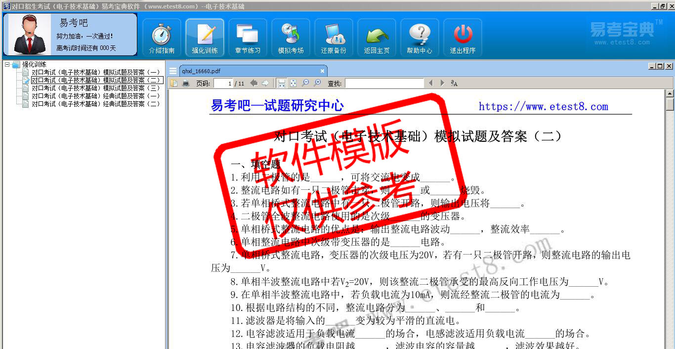Screen dimensions: 675x349
Task: Click the 退出程序 exit program icon
Action: 463,38
